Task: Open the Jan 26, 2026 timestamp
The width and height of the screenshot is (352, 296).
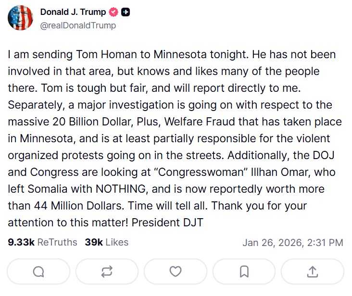Action: coord(292,243)
